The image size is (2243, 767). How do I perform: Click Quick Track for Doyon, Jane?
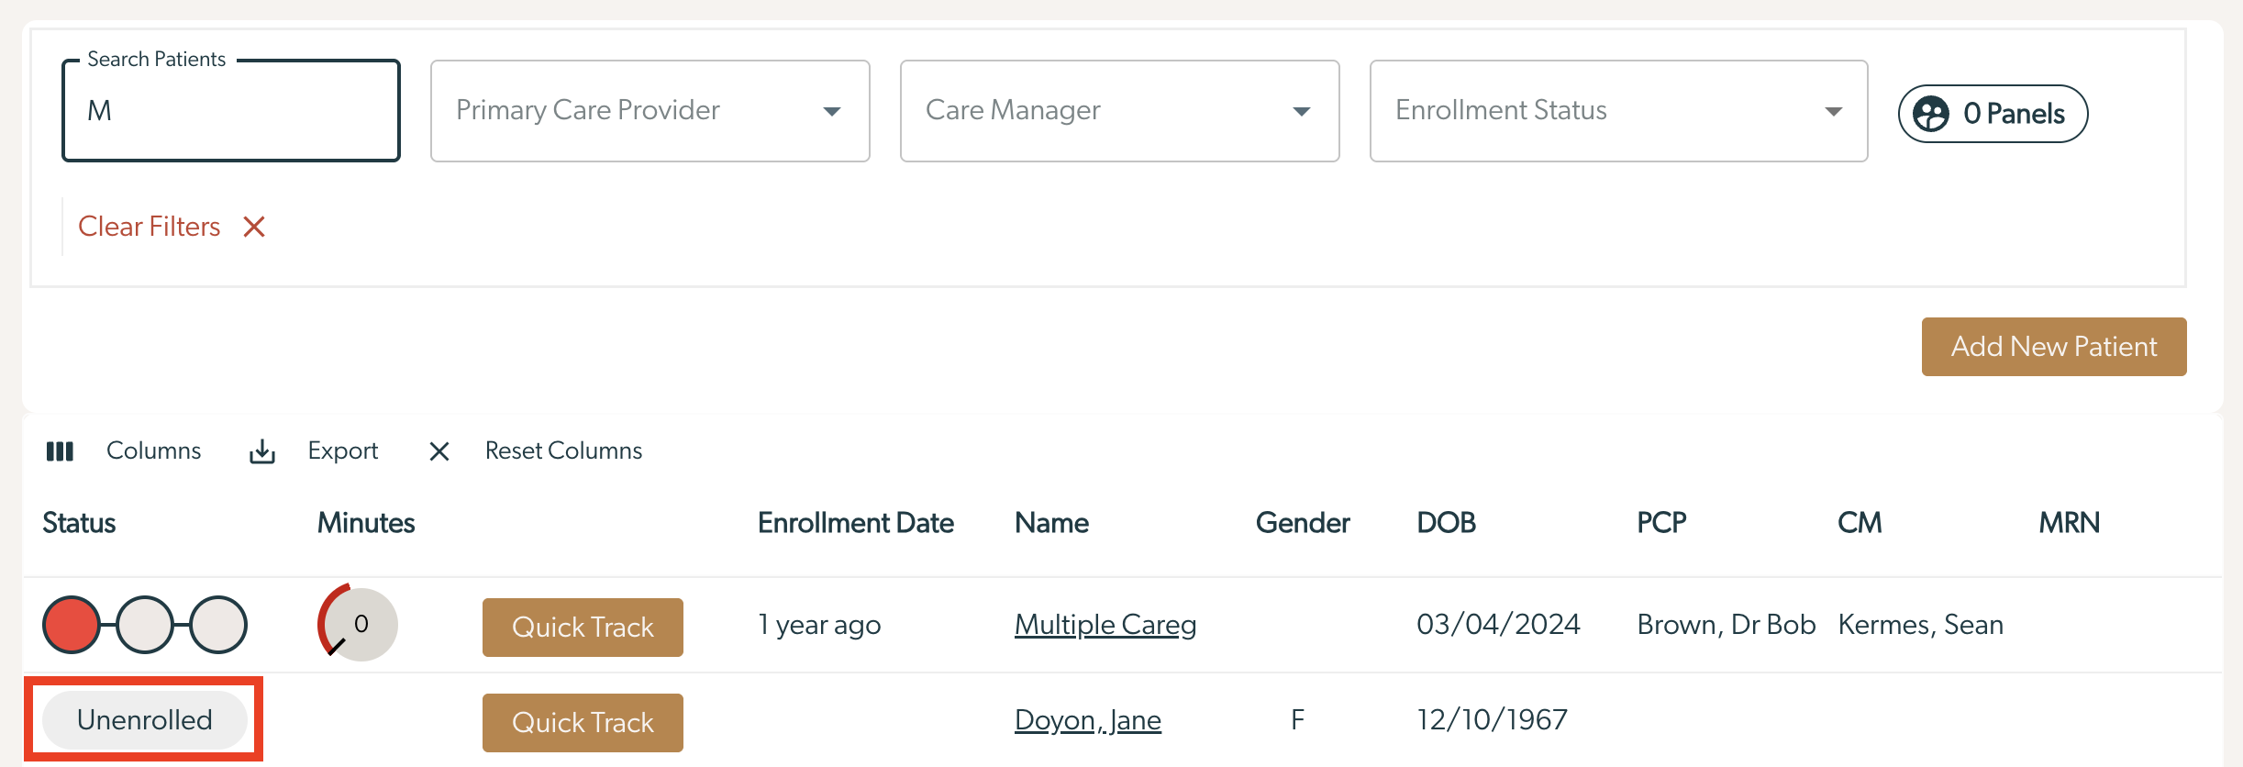[583, 723]
